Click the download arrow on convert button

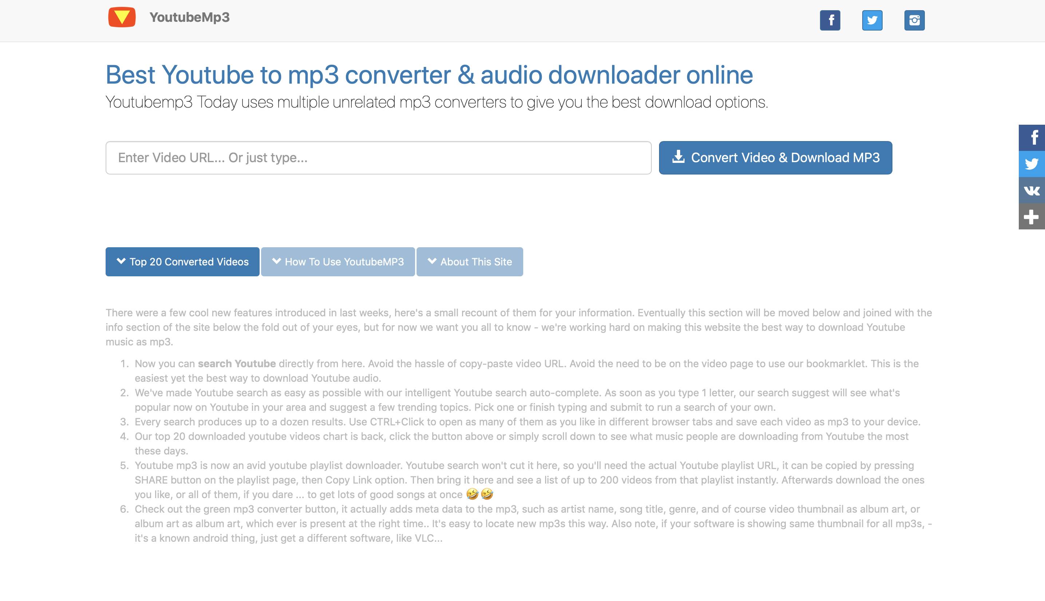[x=678, y=157]
